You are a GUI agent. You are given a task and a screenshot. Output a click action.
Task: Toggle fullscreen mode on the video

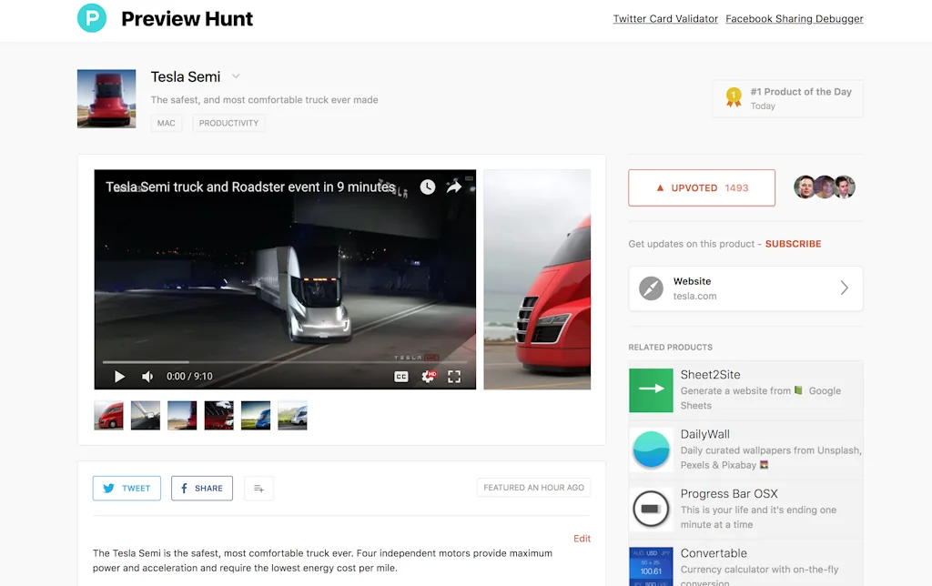point(454,376)
